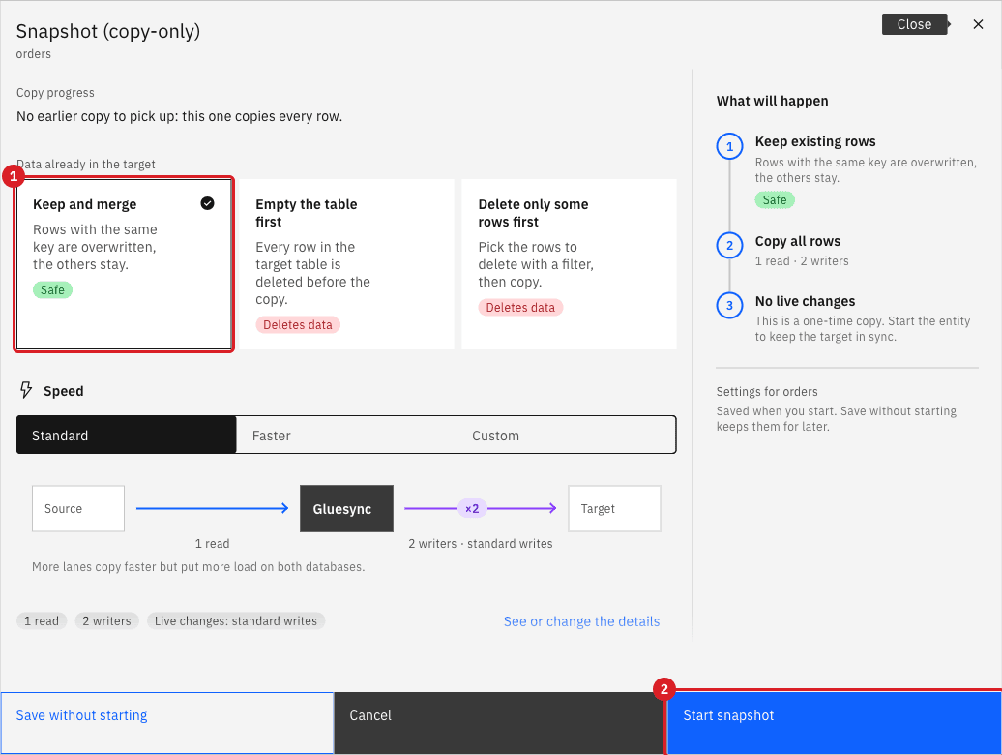The width and height of the screenshot is (1002, 755).
Task: Click the checkmark icon on Keep and merge
Action: click(207, 203)
